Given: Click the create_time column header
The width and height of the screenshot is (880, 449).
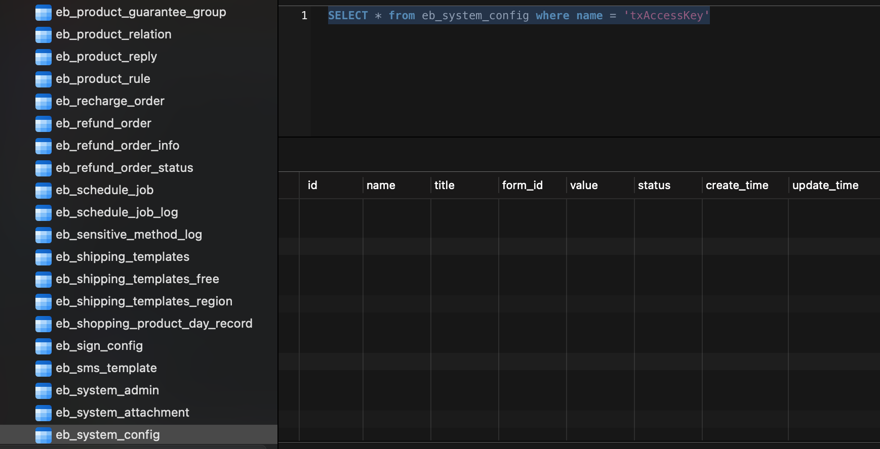Looking at the screenshot, I should [737, 186].
